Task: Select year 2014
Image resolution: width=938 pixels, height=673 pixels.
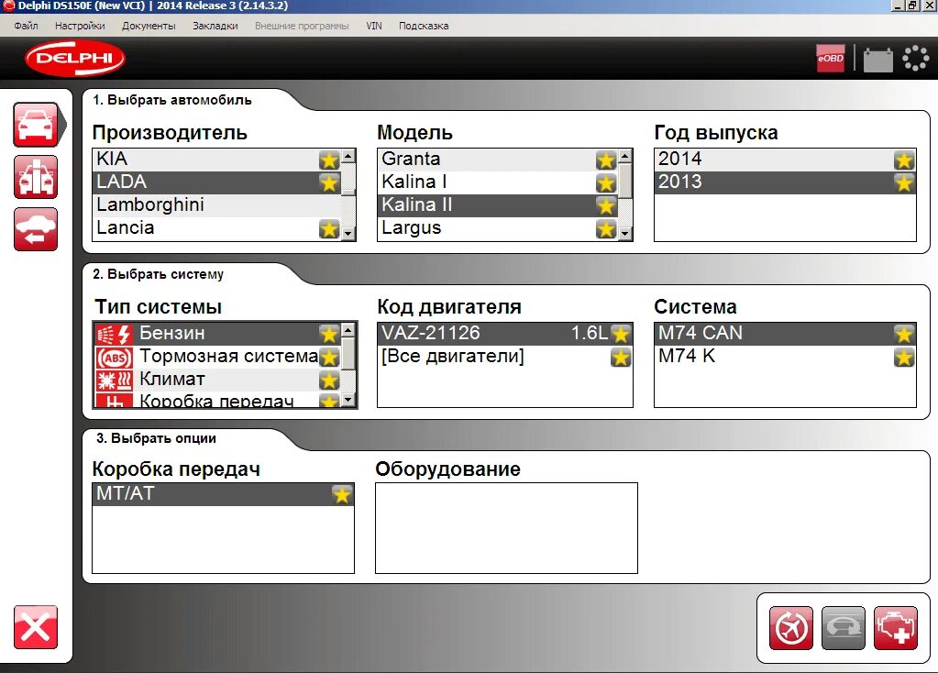Action: (785, 160)
